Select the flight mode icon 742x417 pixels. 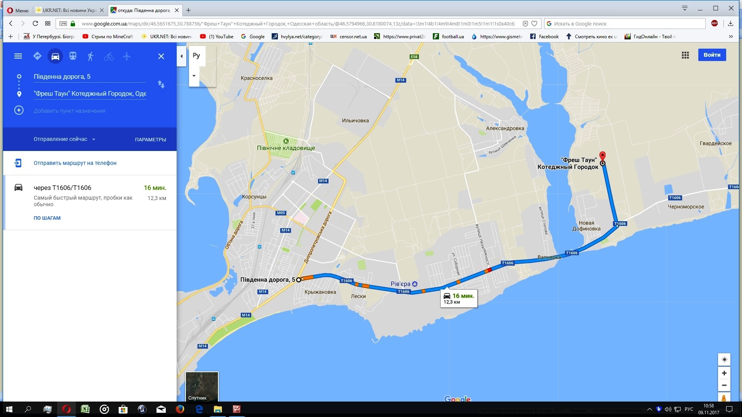(x=125, y=56)
